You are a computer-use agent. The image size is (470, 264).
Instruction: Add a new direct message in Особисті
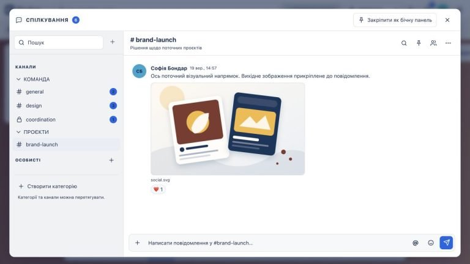click(x=111, y=160)
